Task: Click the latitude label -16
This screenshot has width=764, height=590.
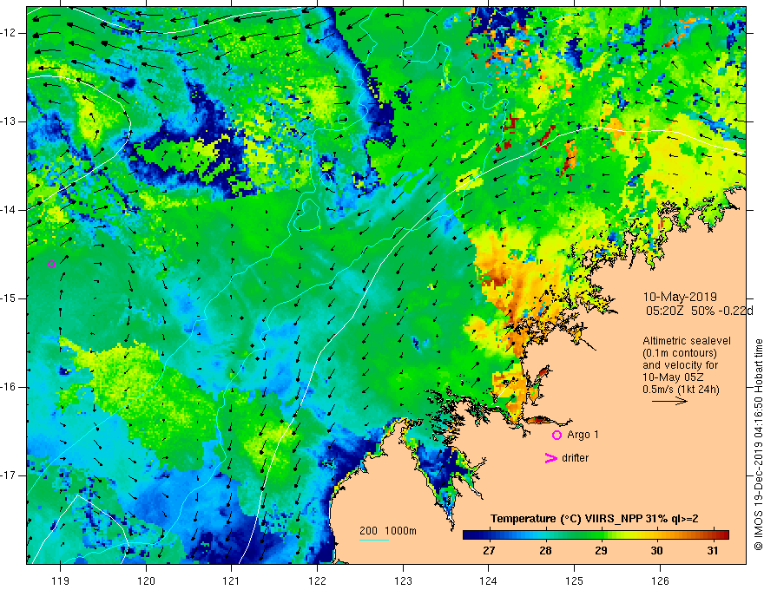Action: [9, 387]
